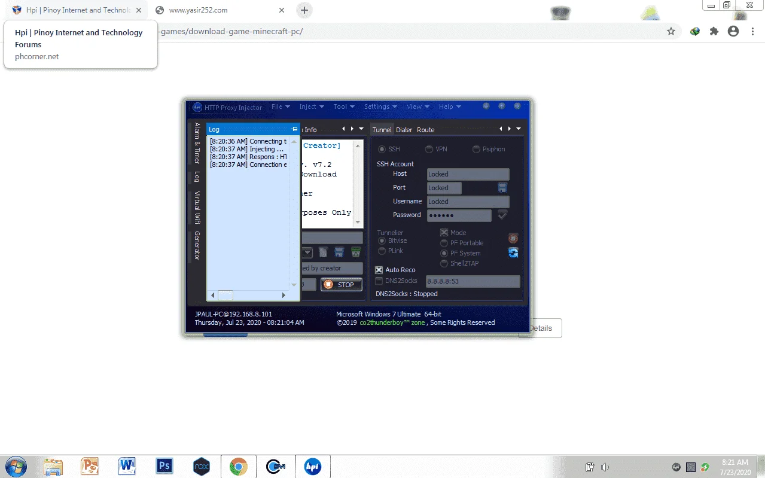This screenshot has height=478, width=765.
Task: Open the Tunnel tab group dropdown arrow
Action: click(519, 129)
